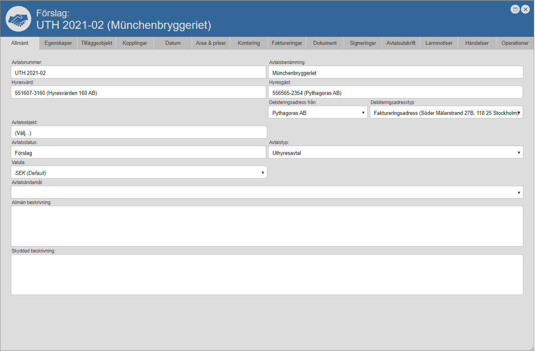This screenshot has width=535, height=351.
Task: Close the dialog with the X icon
Action: pos(526,9)
